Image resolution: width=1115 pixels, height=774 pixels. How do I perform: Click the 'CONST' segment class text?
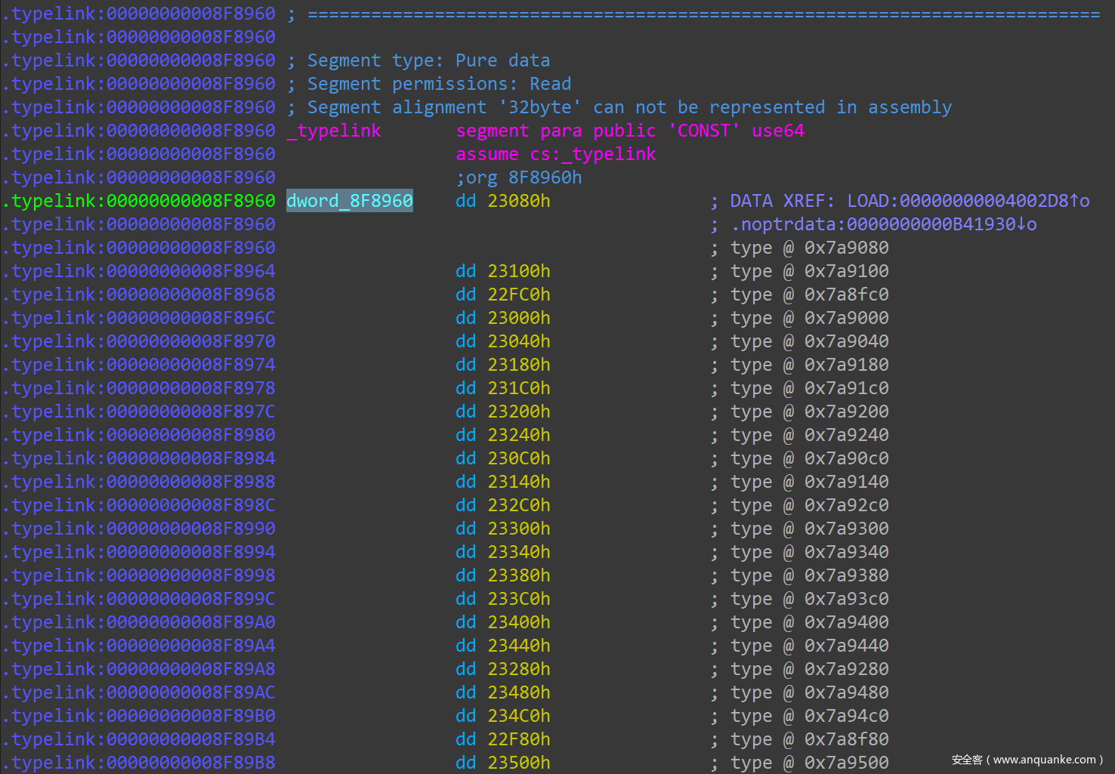(703, 131)
